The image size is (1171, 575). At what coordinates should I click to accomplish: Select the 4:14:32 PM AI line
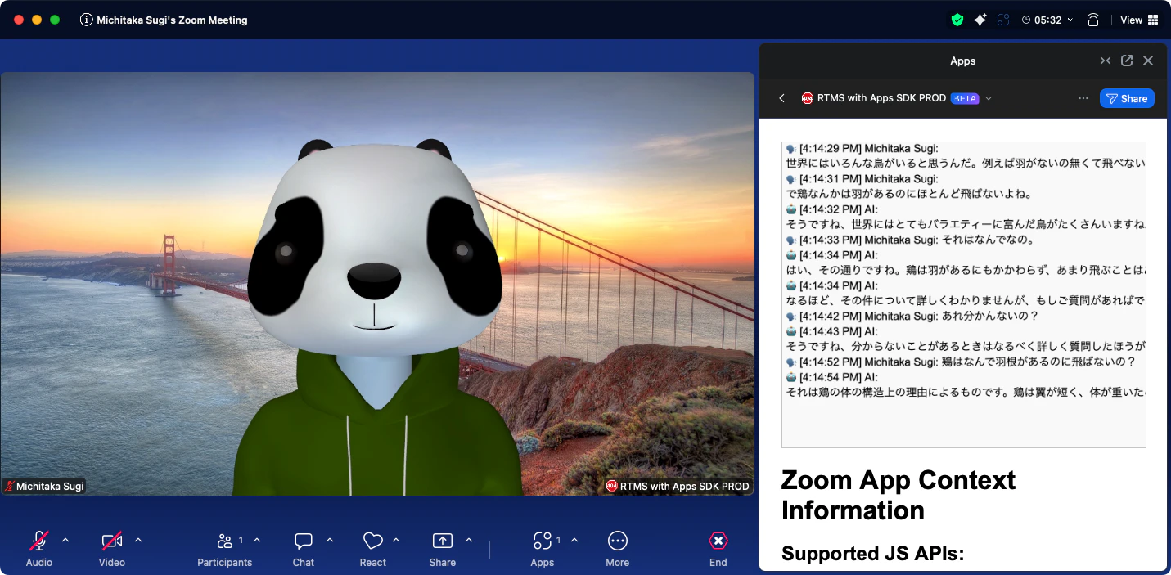tap(831, 209)
